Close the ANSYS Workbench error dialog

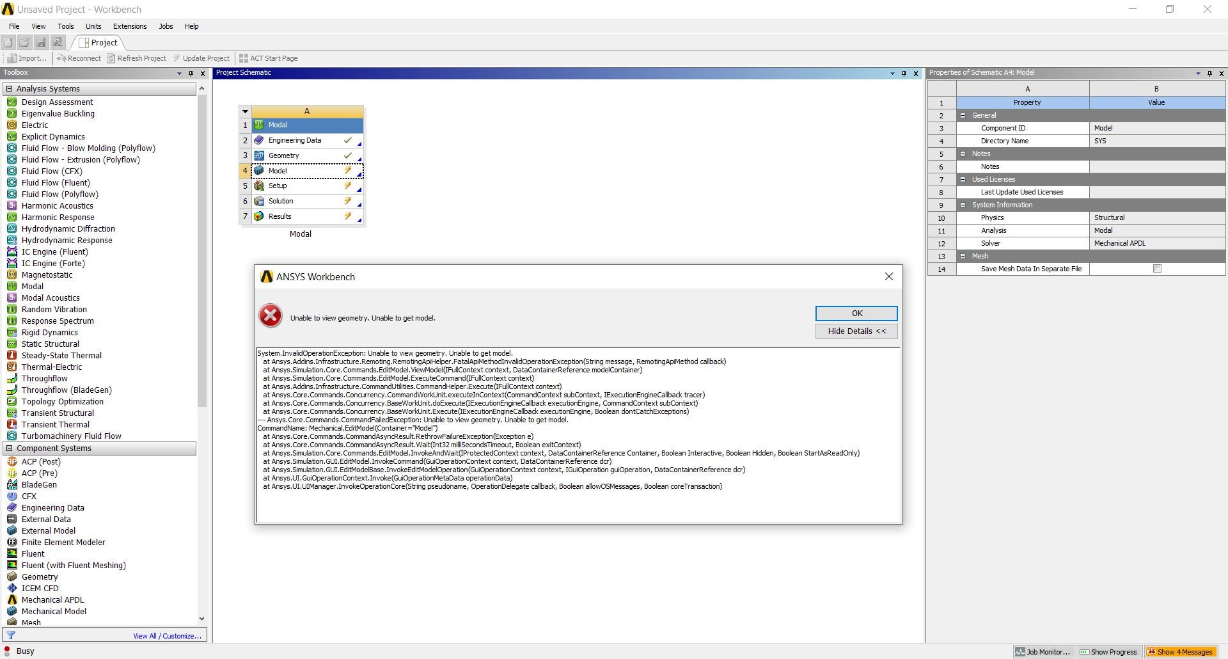(888, 276)
